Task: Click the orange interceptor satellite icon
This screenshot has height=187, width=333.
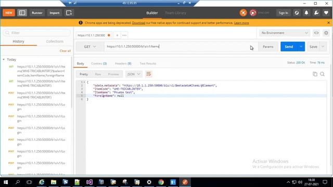Action: point(243,12)
